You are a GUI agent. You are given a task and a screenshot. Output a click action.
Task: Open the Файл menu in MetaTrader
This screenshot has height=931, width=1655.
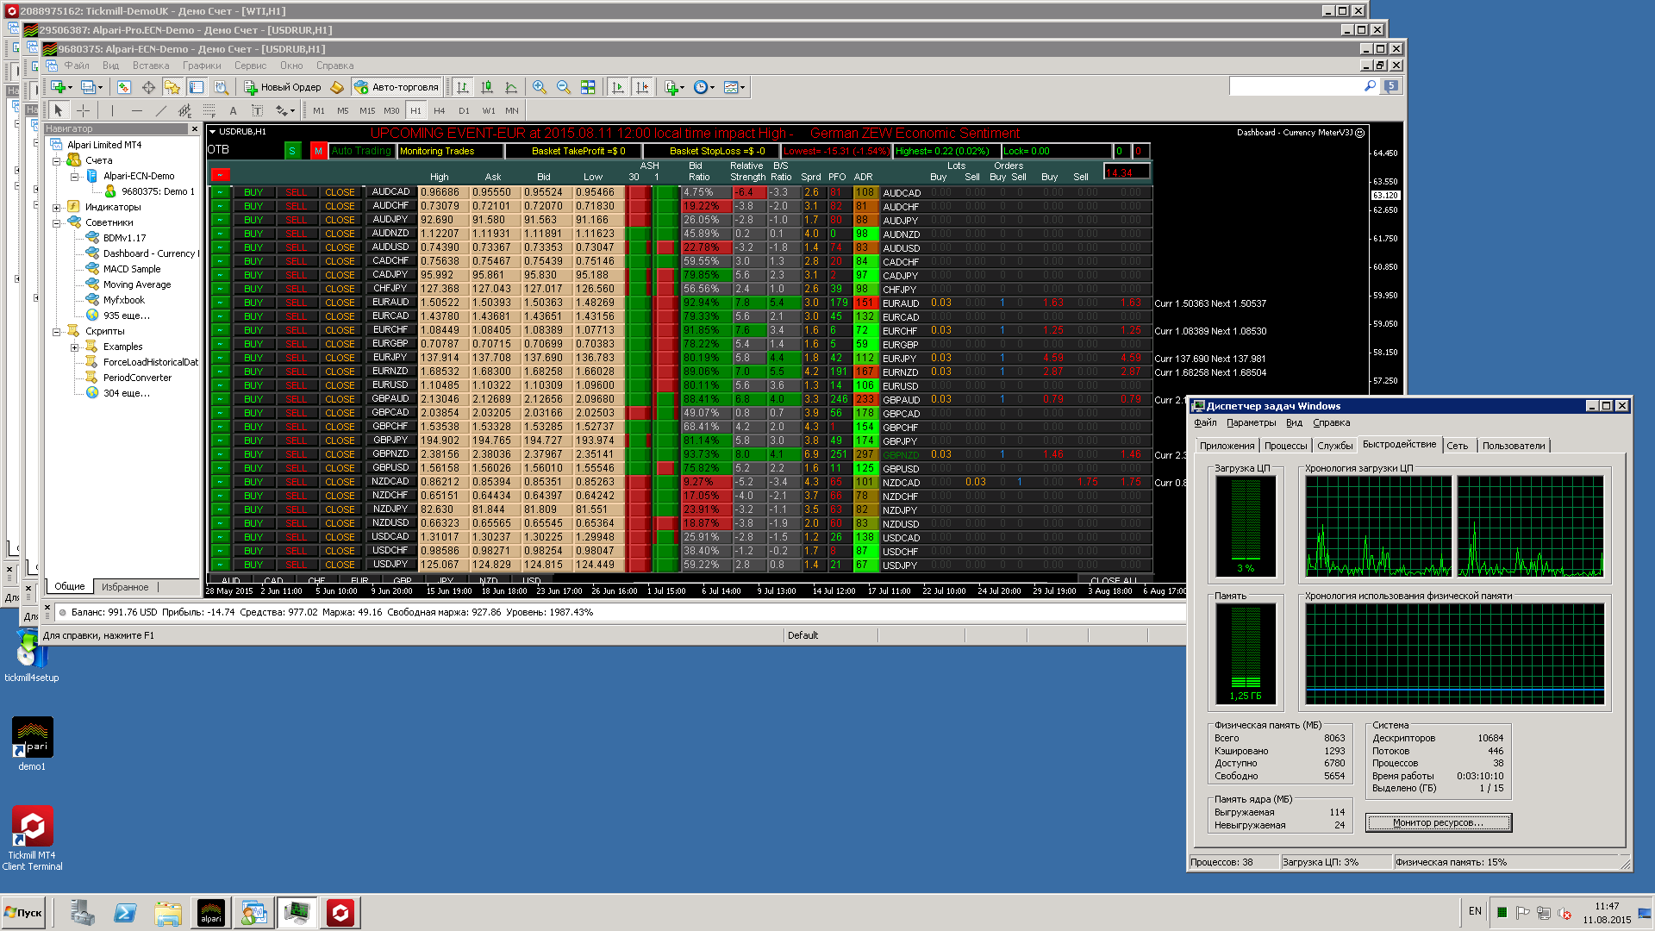click(77, 66)
